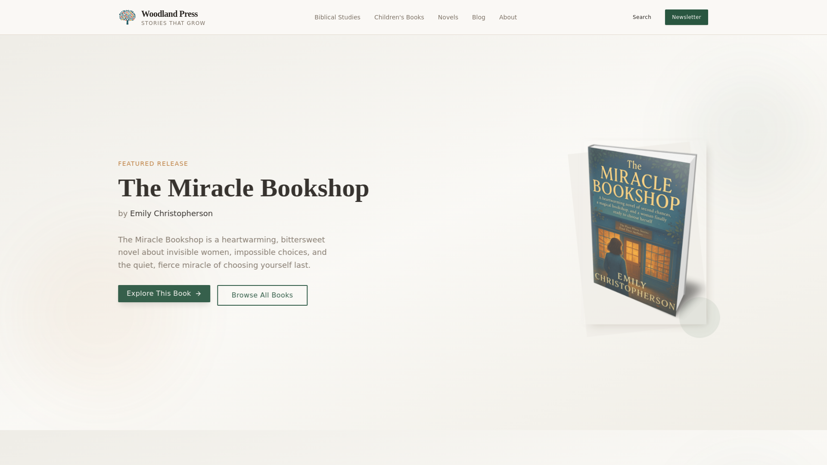This screenshot has height=465, width=827.
Task: Click the book description paragraph
Action: (x=222, y=252)
